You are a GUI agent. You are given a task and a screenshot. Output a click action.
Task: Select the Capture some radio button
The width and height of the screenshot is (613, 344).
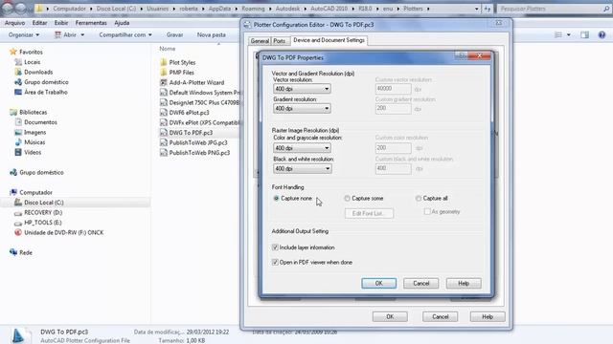pyautogui.click(x=347, y=198)
